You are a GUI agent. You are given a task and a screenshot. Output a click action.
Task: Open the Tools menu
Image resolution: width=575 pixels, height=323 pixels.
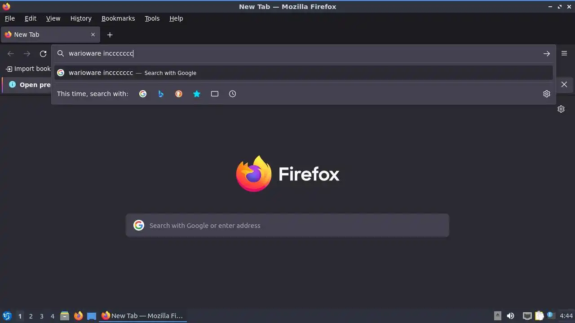(152, 18)
